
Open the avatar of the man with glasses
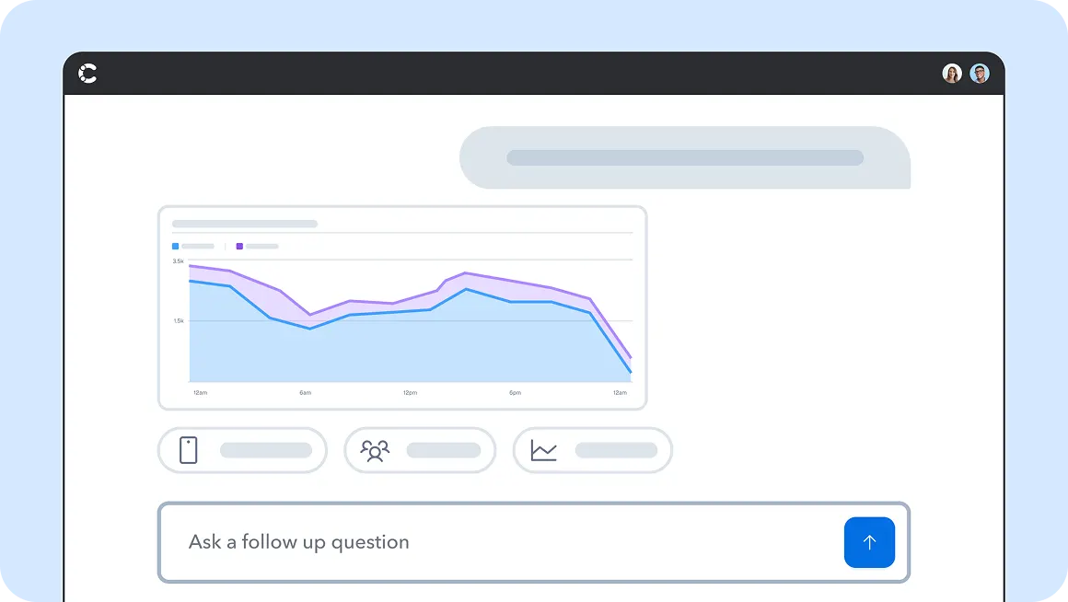pyautogui.click(x=980, y=74)
